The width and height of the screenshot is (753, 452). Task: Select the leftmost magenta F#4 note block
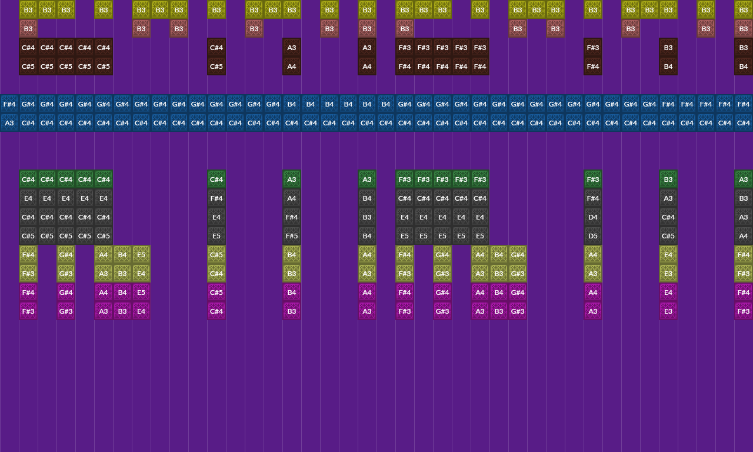click(28, 293)
